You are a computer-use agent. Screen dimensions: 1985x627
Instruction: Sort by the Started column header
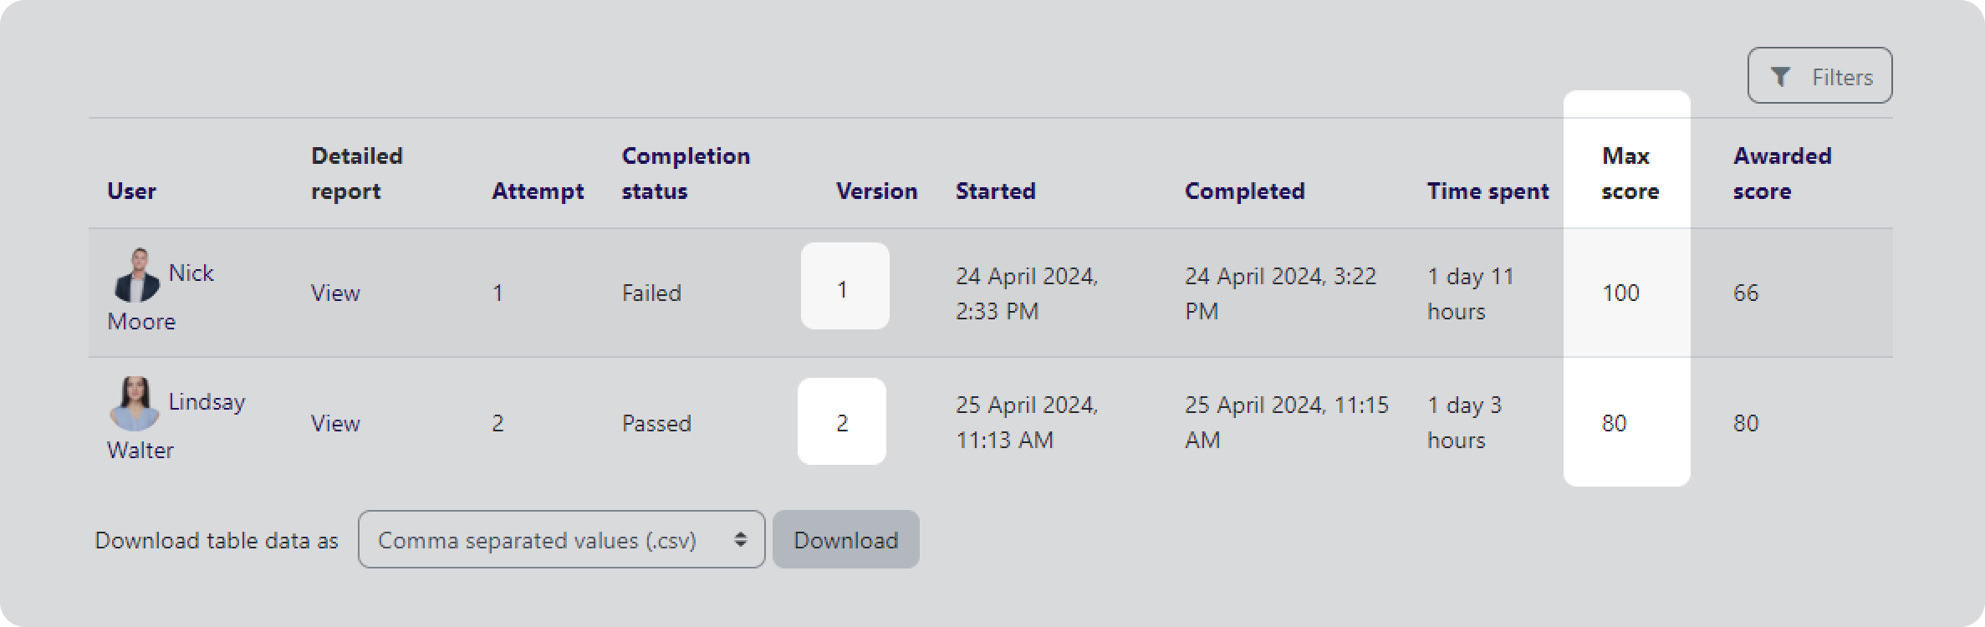click(x=995, y=191)
